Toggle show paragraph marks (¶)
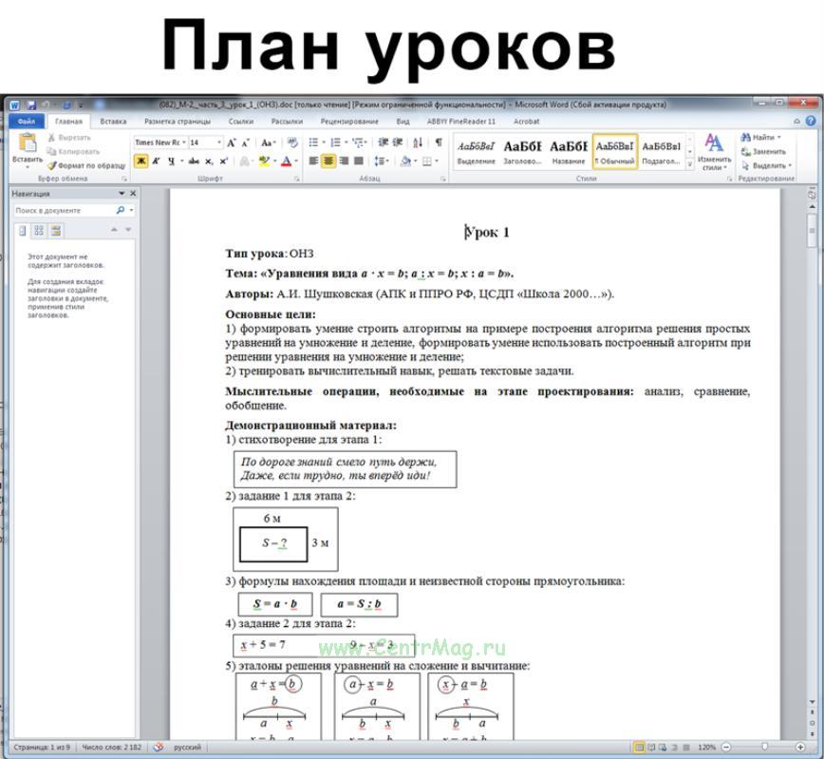 coord(439,142)
